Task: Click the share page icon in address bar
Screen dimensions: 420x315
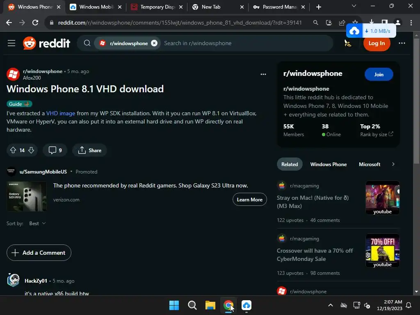Action: [x=342, y=23]
